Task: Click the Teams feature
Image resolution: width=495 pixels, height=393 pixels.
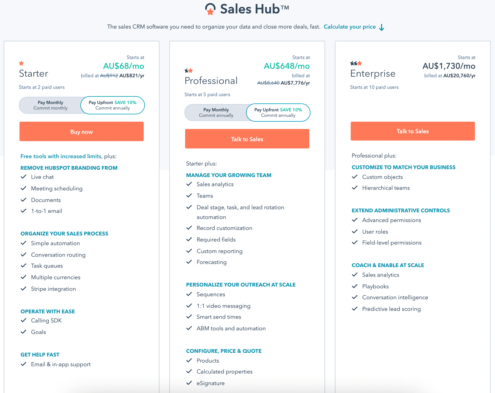Action: [205, 196]
